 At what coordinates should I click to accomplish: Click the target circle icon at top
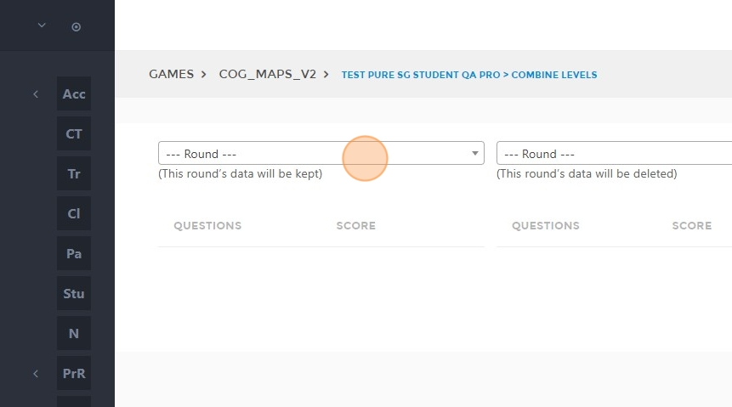pos(77,27)
